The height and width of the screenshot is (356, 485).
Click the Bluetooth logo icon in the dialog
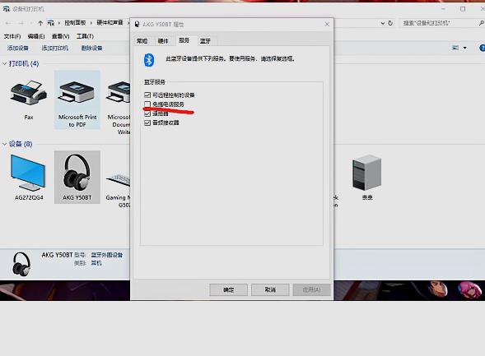pyautogui.click(x=149, y=60)
